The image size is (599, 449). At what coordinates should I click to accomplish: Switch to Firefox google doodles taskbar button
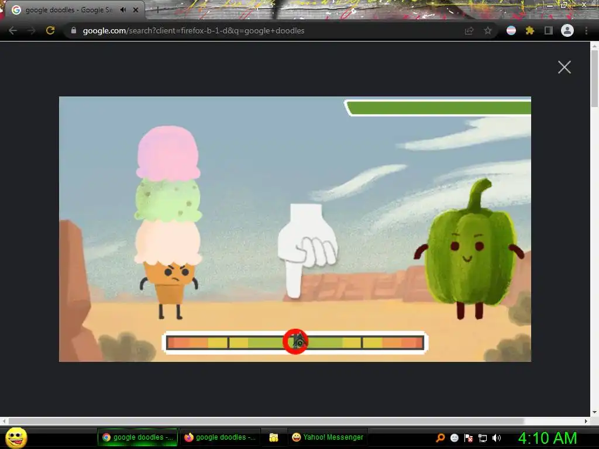click(220, 437)
